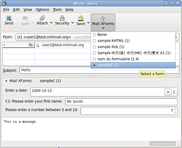Image resolution: width=182 pixels, height=148 pixels.
Task: Open the Attach dropdown arrow
Action: [x=51, y=23]
